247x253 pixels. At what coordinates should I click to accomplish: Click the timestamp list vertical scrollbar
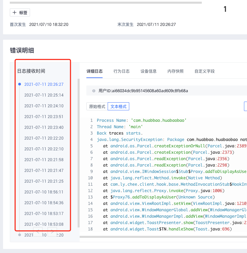(79, 151)
